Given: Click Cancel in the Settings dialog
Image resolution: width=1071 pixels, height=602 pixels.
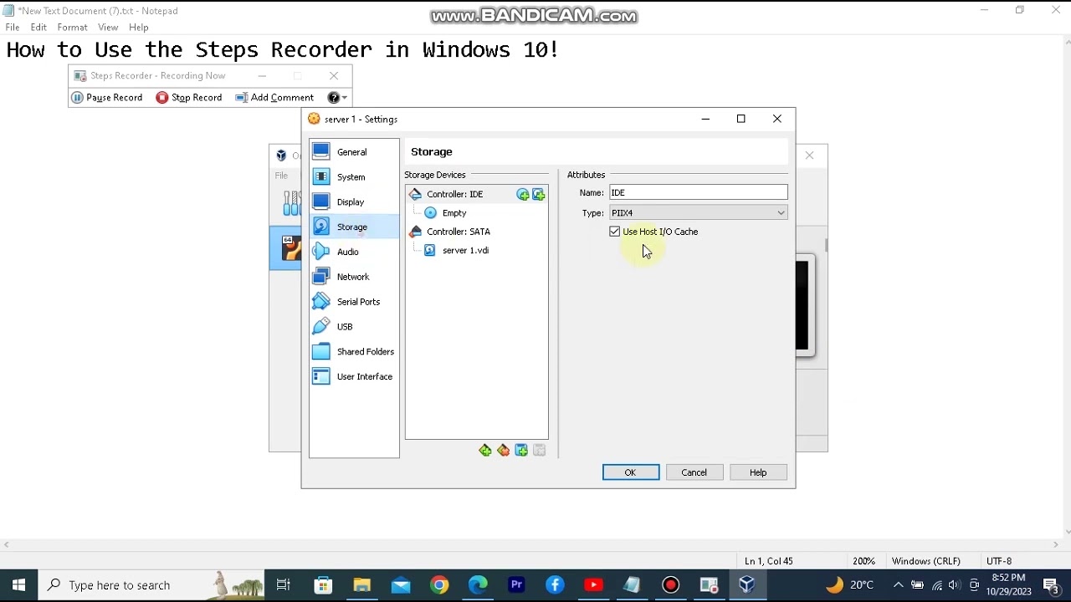Looking at the screenshot, I should coord(694,472).
